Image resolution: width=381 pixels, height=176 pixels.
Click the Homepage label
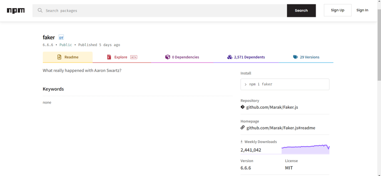(x=250, y=121)
